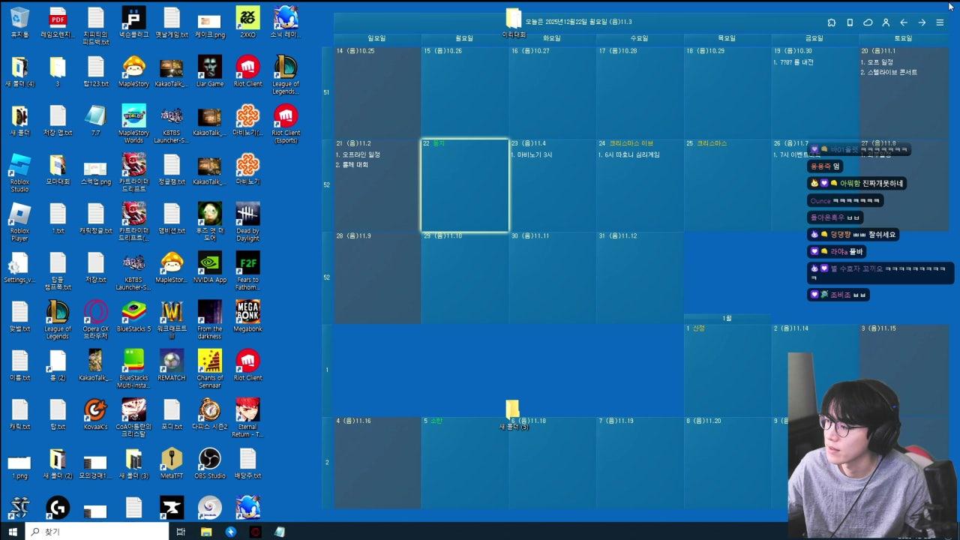Select the 정글챔.txt file on the desktop
Screen dimensions: 960x540
point(172,169)
